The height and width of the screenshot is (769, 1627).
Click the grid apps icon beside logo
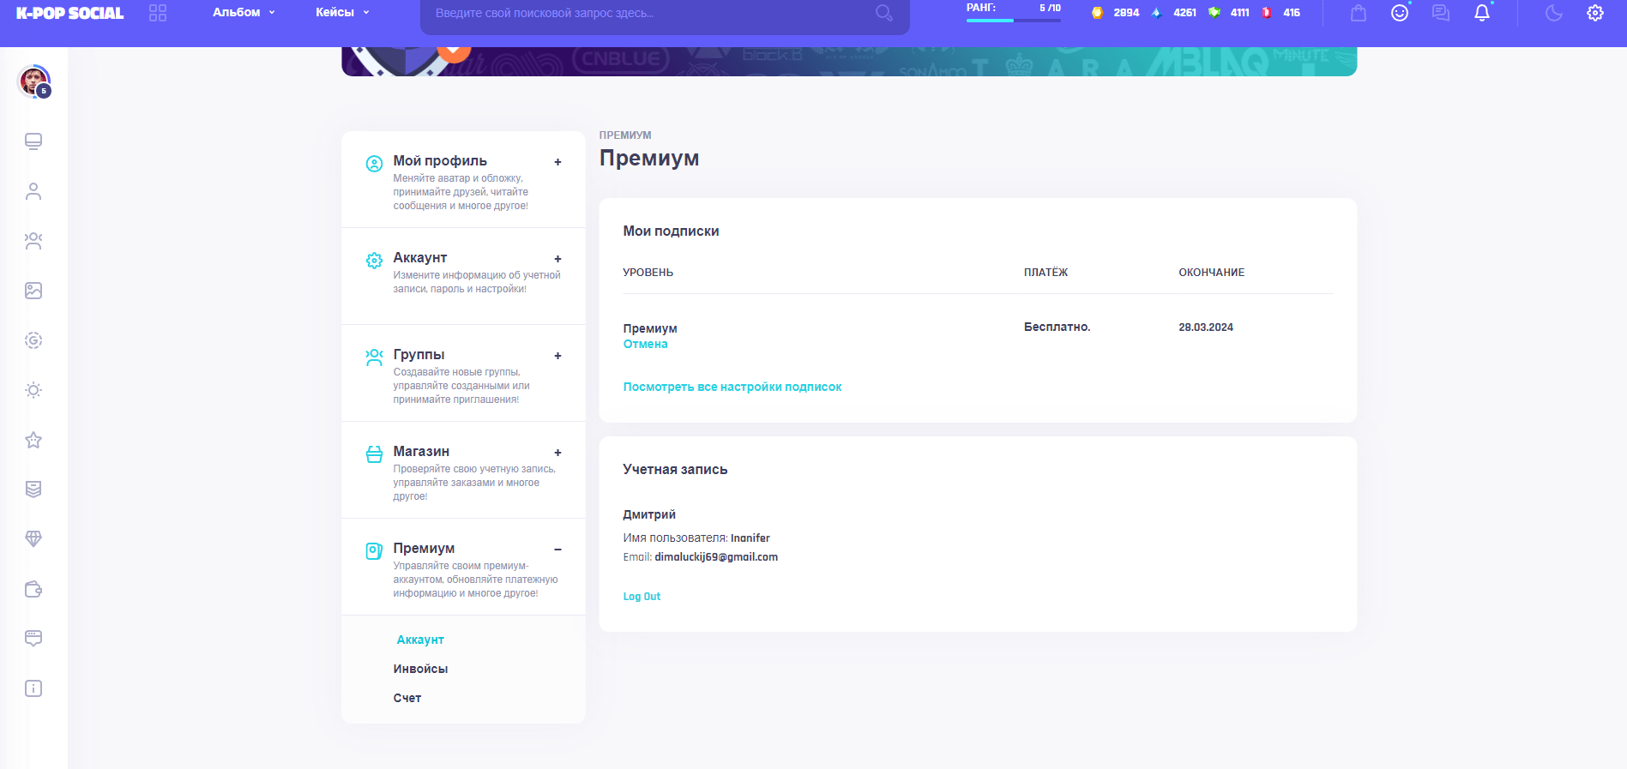[x=158, y=13]
